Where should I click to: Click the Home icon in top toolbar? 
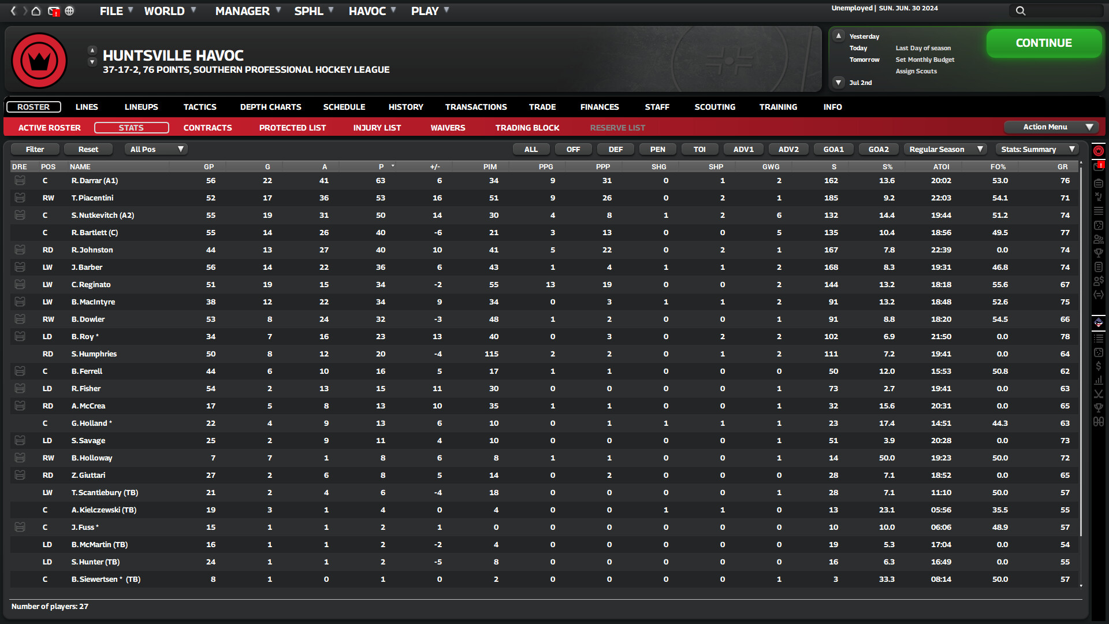[35, 10]
